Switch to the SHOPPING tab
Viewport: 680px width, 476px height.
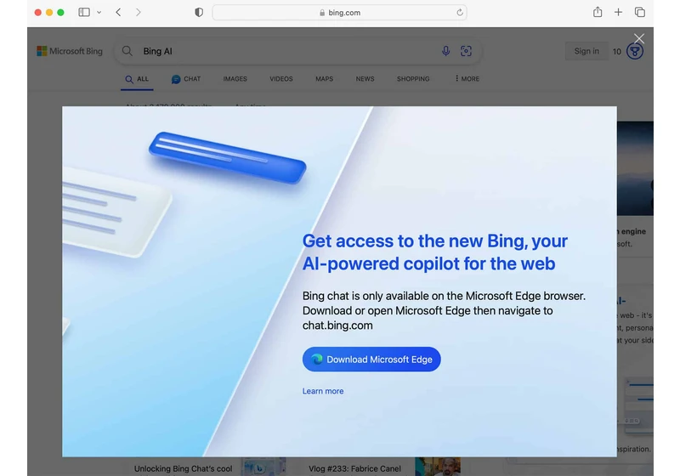(x=413, y=79)
